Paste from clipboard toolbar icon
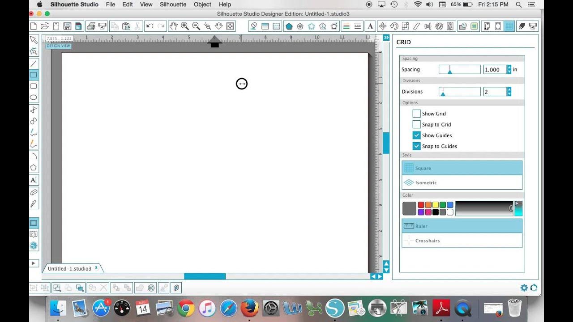 click(126, 26)
